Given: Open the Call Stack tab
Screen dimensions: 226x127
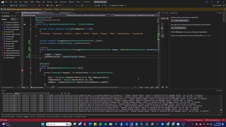Looking at the screenshot, I should [x=19, y=117].
